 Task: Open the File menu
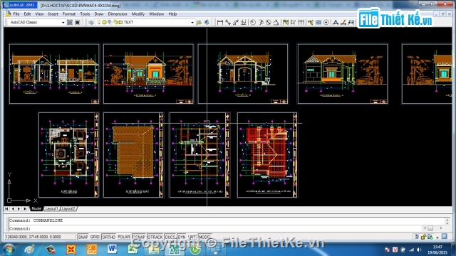(x=16, y=14)
